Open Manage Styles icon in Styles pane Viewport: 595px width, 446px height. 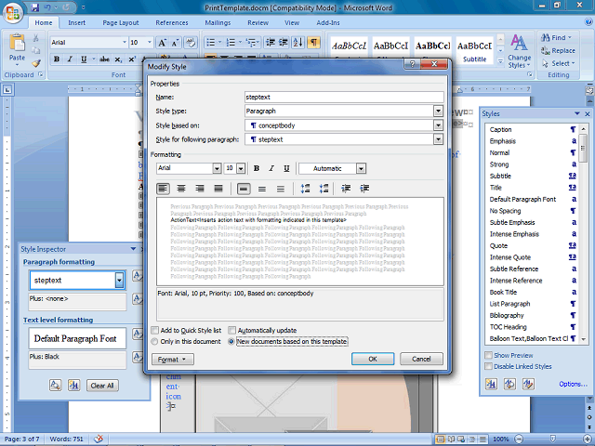tap(528, 384)
